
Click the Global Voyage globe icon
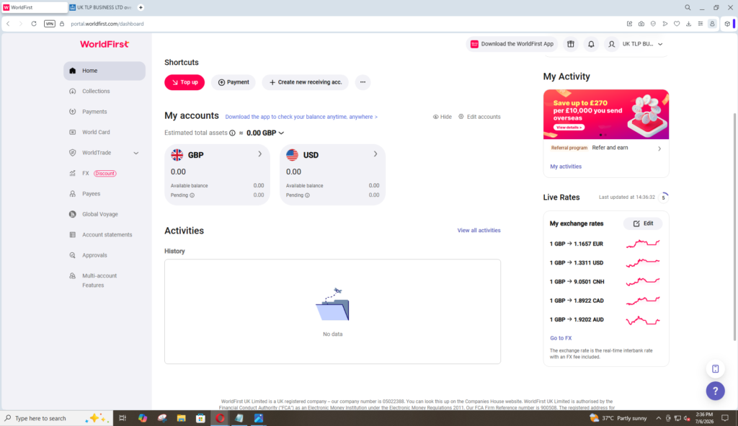coord(73,214)
